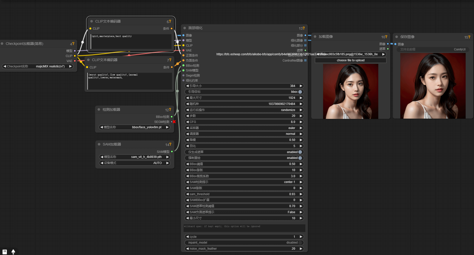Screen dimensions: 474x255
Task: Click the 文件名前缀 ComfyUI field
Action: tap(433, 49)
